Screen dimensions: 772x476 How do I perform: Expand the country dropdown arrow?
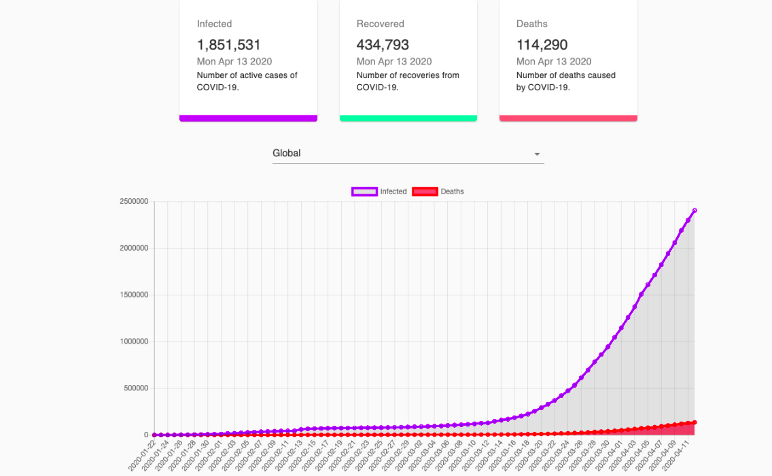[x=537, y=154]
